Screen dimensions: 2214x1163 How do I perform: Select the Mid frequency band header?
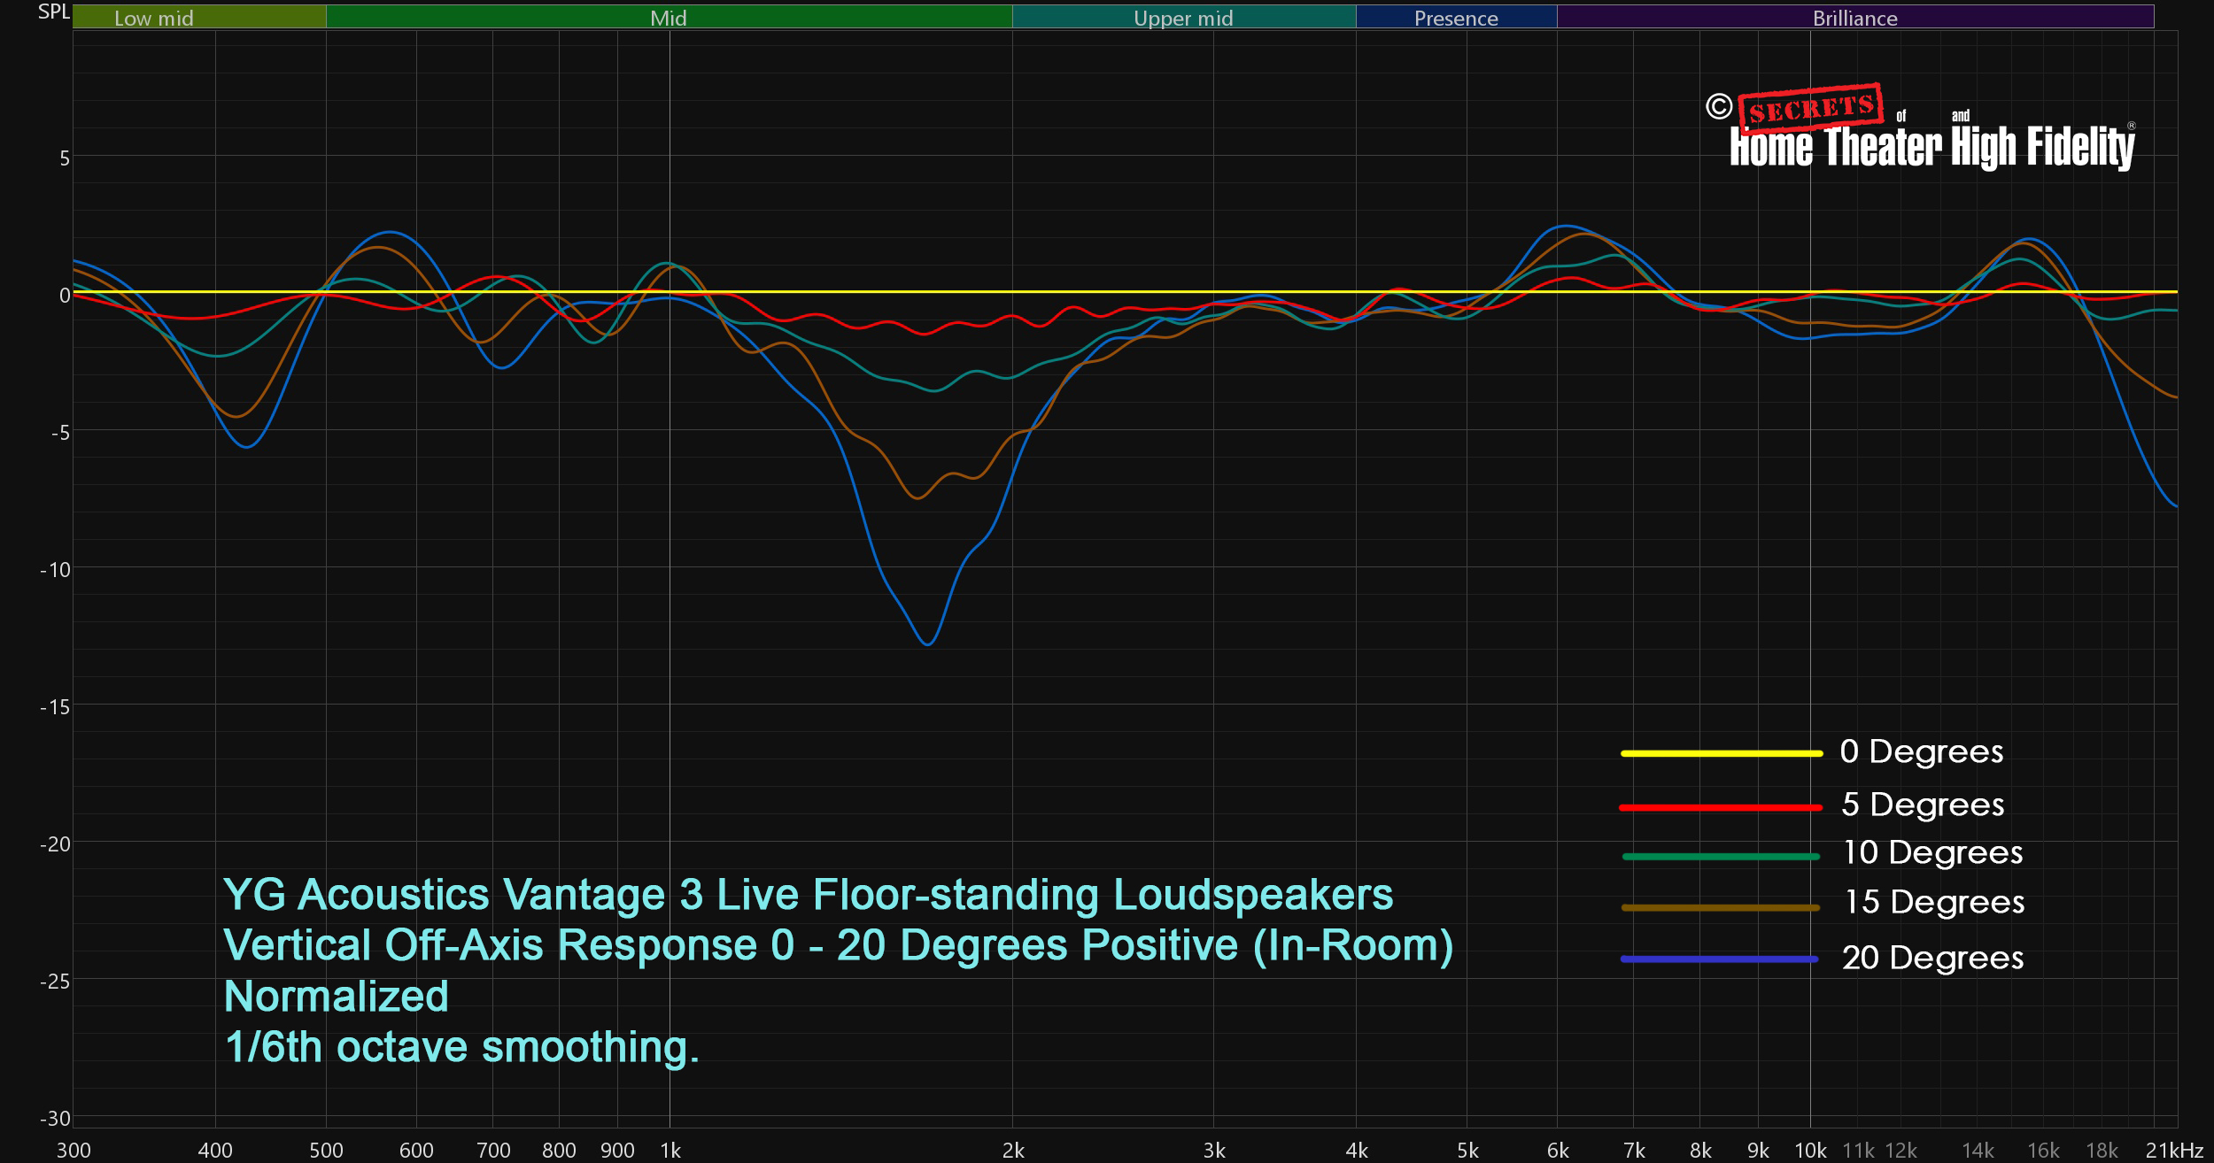(669, 17)
